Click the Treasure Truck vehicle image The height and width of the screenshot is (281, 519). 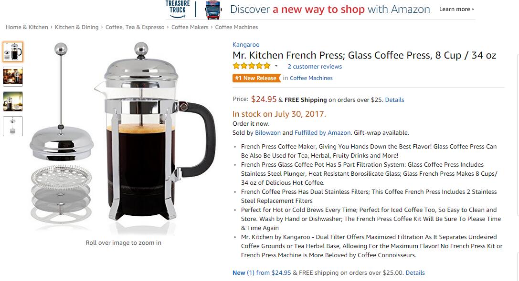pyautogui.click(x=213, y=10)
